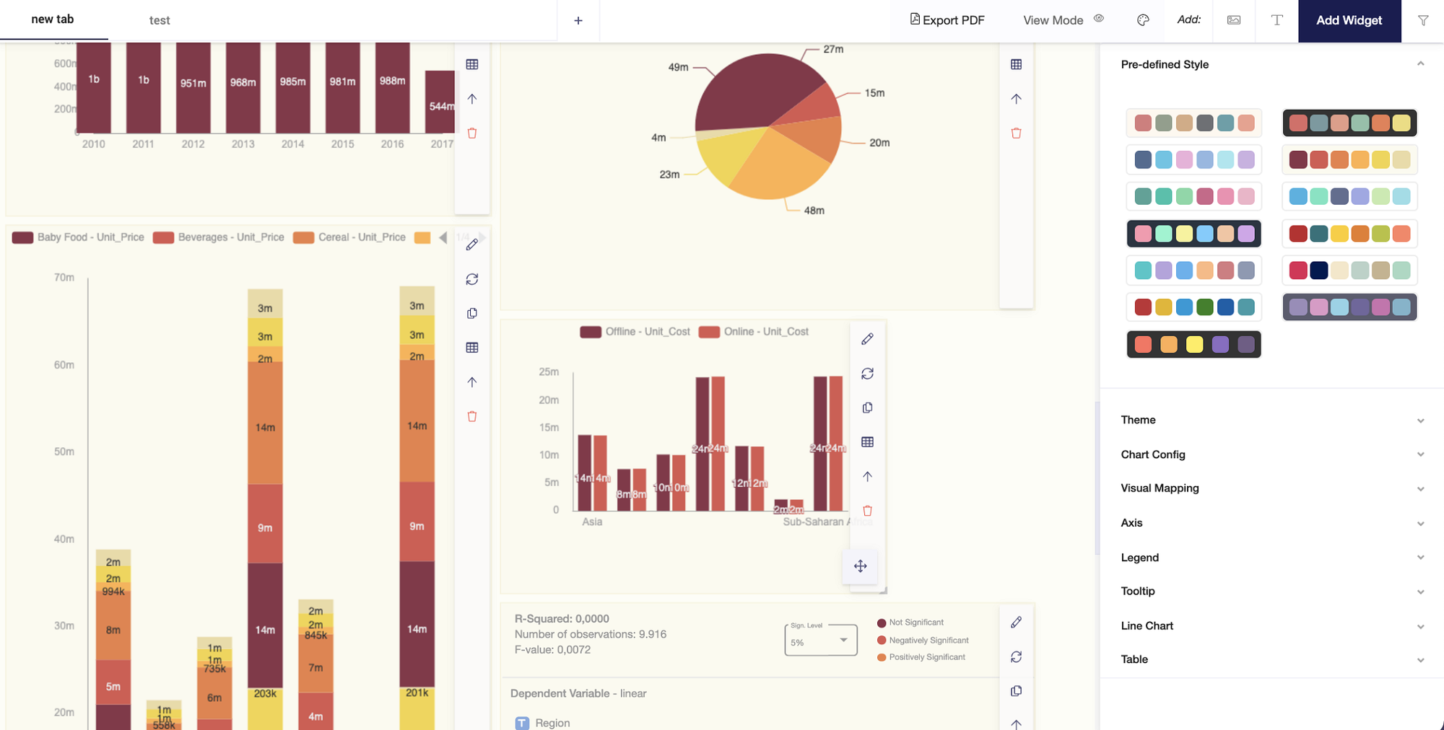Toggle Online - Unit_Cost legend series
Image resolution: width=1444 pixels, height=730 pixels.
tap(754, 332)
